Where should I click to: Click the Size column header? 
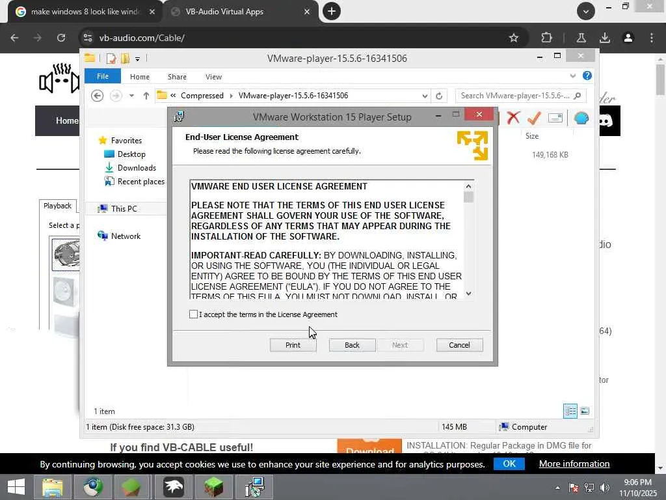click(x=532, y=136)
